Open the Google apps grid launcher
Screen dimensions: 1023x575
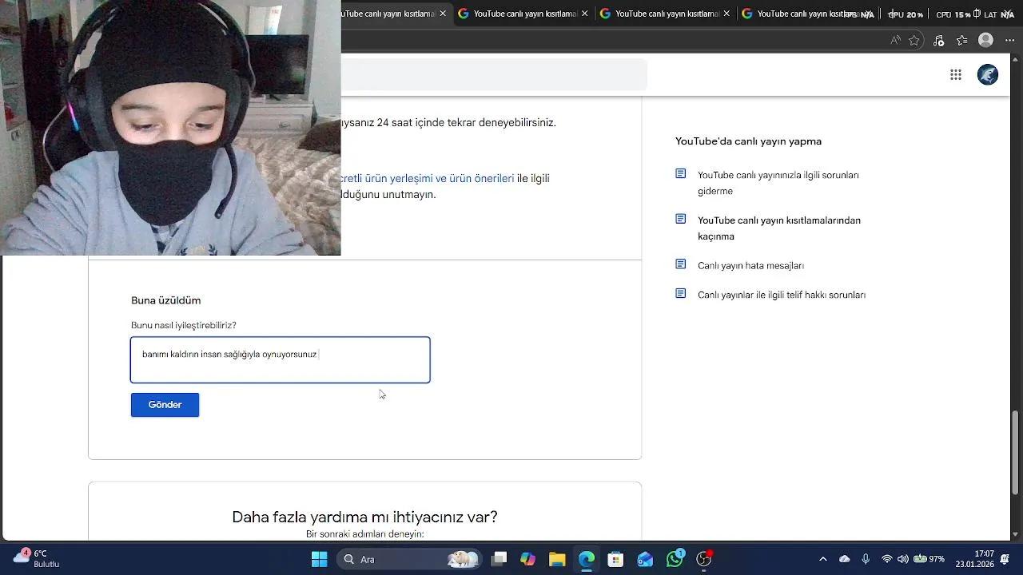(x=955, y=74)
